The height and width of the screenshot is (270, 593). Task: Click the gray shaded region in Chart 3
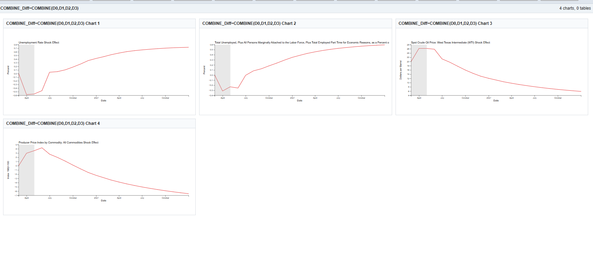pyautogui.click(x=419, y=70)
